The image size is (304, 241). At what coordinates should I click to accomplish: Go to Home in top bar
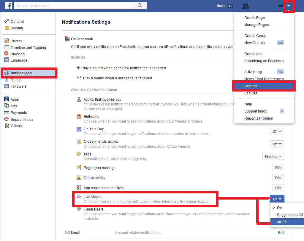221,6
